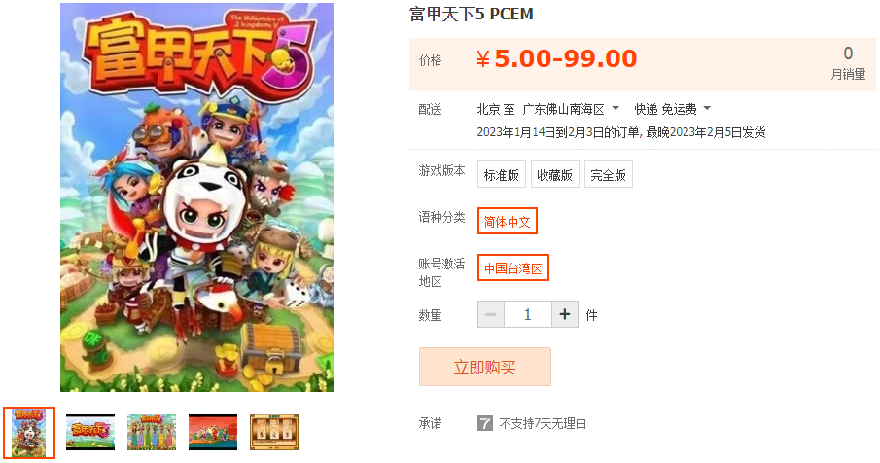
Task: Click the large main game cover image
Action: (x=197, y=197)
